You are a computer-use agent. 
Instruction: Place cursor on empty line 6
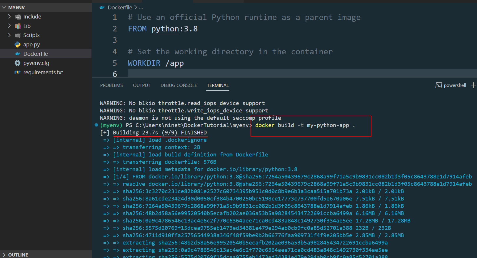point(302,73)
